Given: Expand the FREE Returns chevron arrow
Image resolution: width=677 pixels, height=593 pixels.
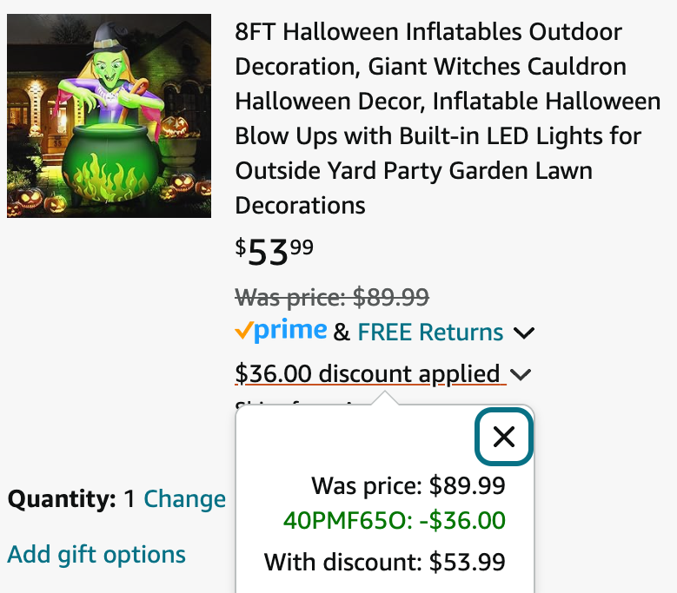Looking at the screenshot, I should [524, 333].
